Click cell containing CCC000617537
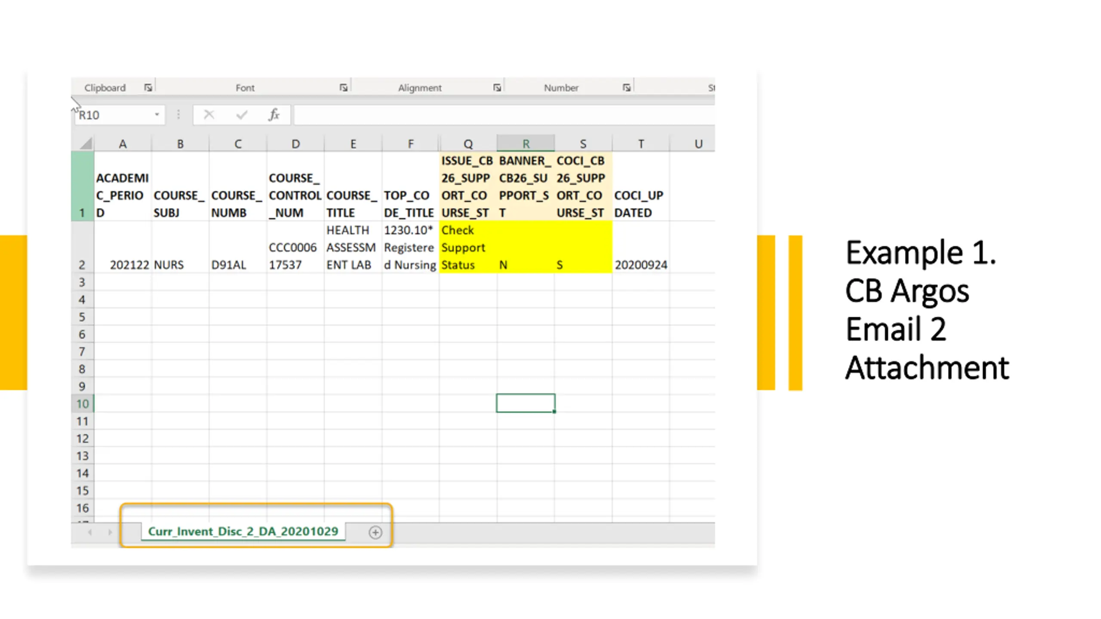The width and height of the screenshot is (1101, 619). point(295,247)
